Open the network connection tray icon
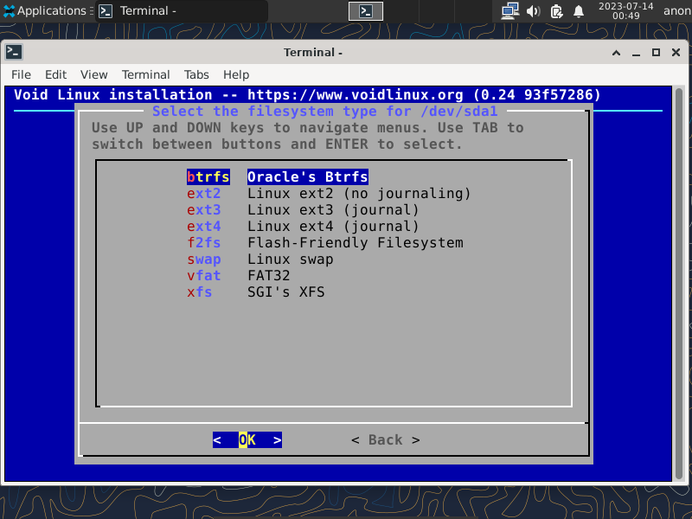Screen dimensions: 692x519 point(509,11)
